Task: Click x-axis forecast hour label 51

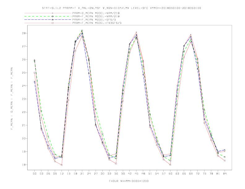Action: (150, 174)
